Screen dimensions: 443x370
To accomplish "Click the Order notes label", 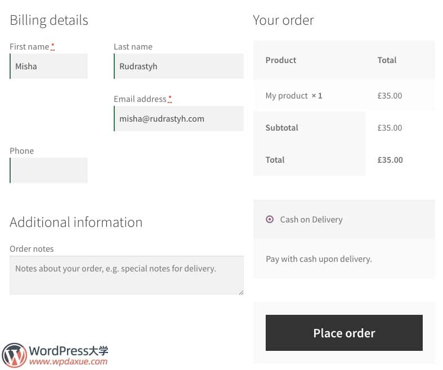I will pyautogui.click(x=32, y=249).
